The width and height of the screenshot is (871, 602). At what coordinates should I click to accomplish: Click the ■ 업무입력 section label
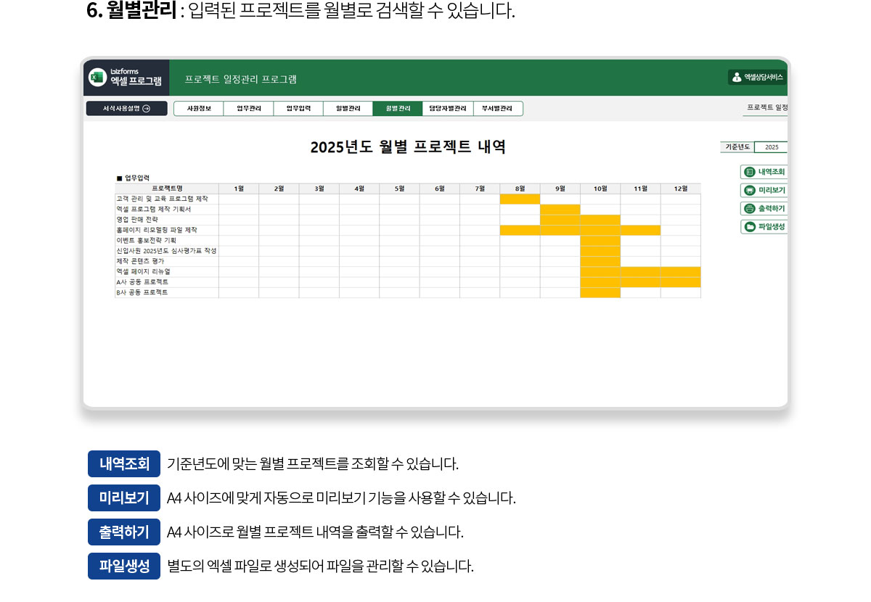133,177
